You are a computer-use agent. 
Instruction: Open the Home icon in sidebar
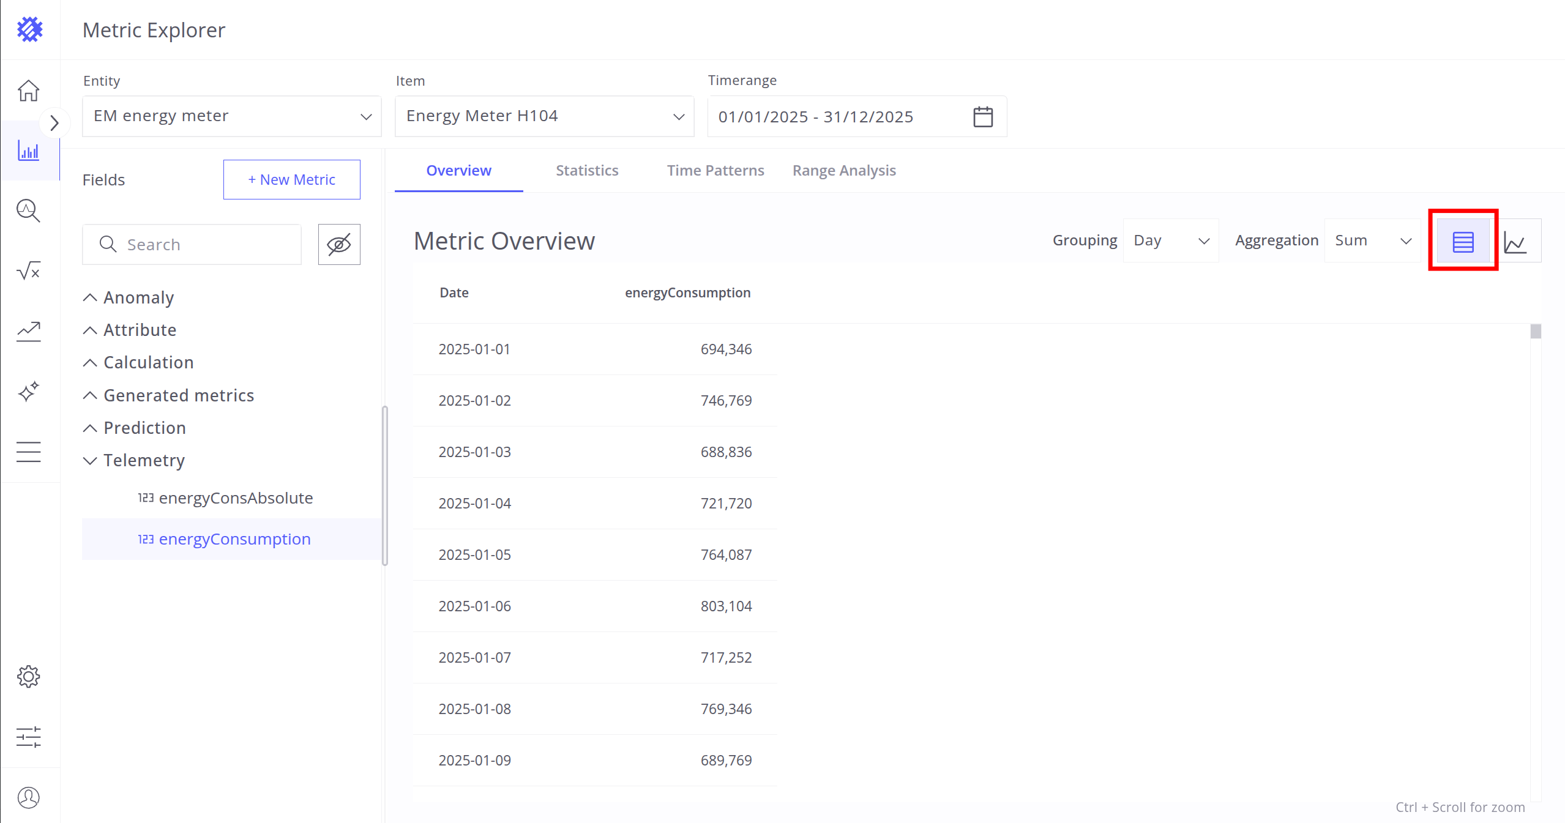click(x=28, y=91)
